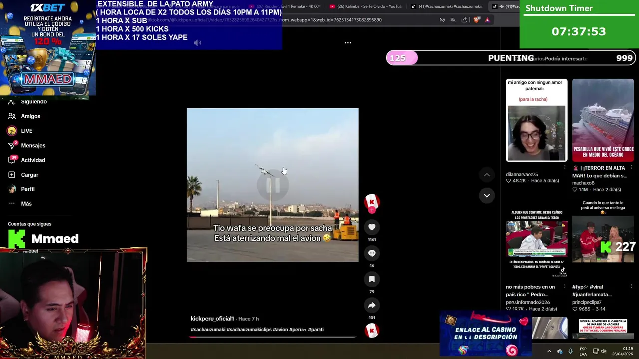Viewport: 639px width, 359px height.
Task: Open peru.informado2026 account name
Action: 528,302
